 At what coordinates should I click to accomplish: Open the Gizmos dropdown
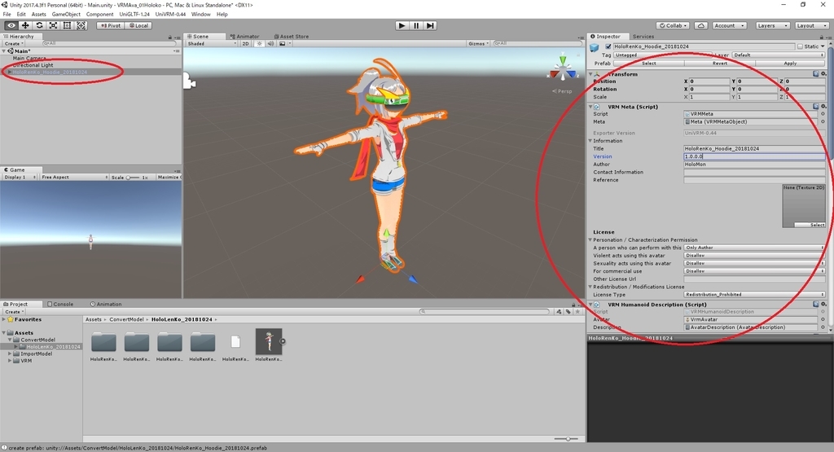[x=479, y=44]
